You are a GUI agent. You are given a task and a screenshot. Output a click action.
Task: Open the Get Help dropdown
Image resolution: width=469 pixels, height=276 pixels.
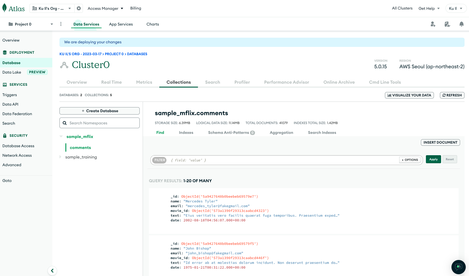coord(429,8)
